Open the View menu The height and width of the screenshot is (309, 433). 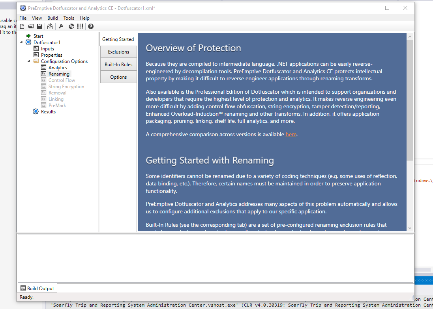37,18
